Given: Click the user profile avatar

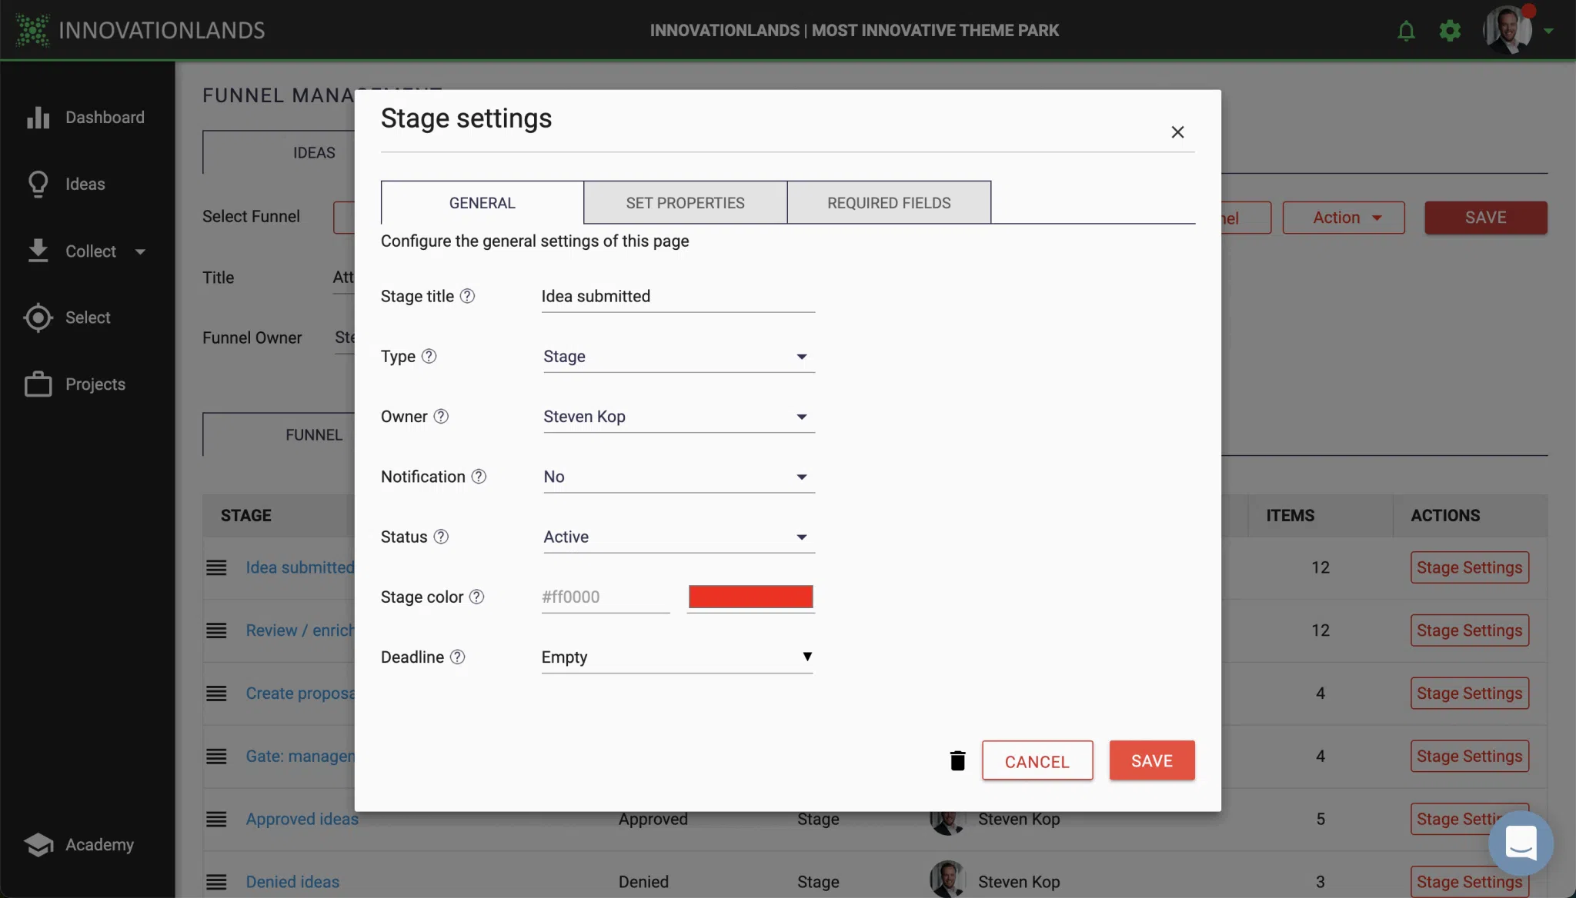Looking at the screenshot, I should click(1508, 30).
